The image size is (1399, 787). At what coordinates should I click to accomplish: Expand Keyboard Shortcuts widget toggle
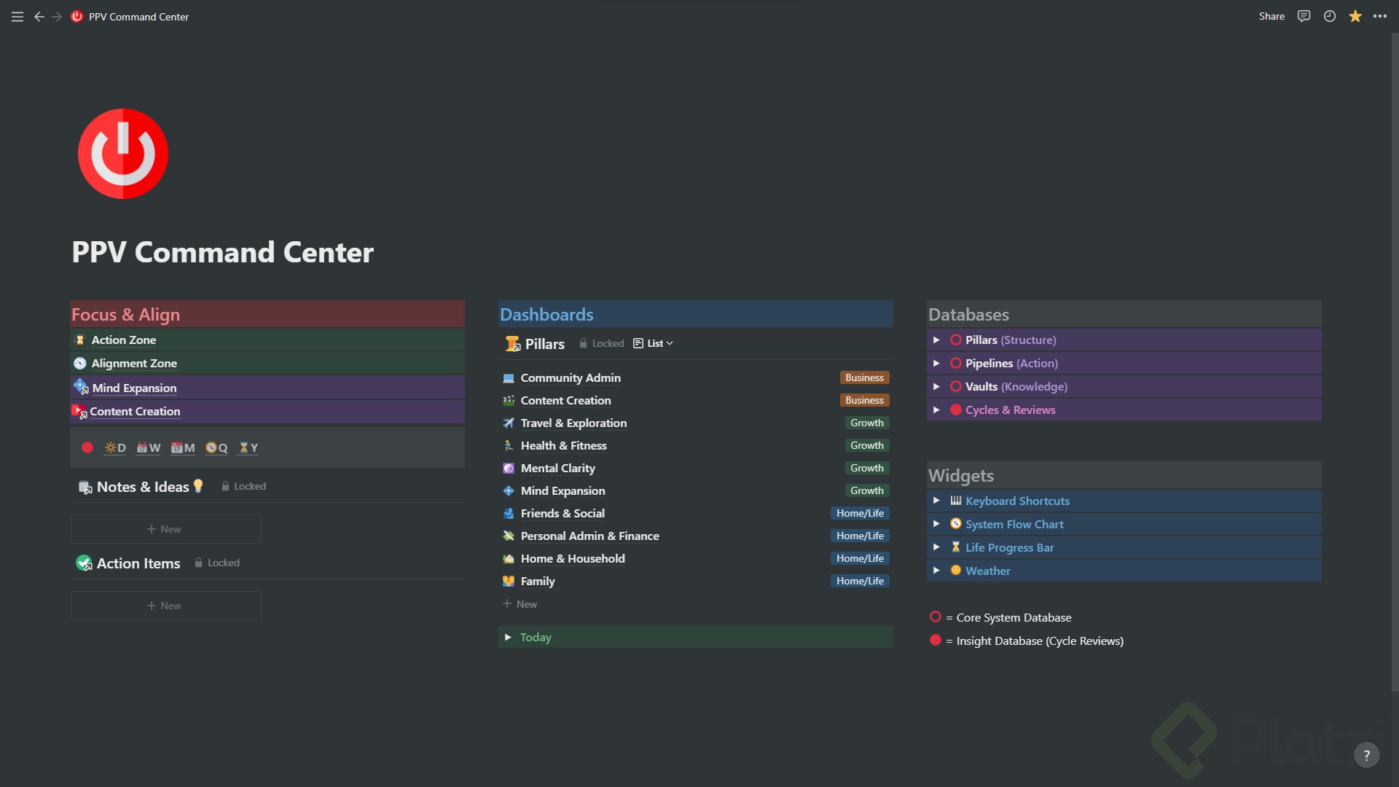click(x=936, y=501)
